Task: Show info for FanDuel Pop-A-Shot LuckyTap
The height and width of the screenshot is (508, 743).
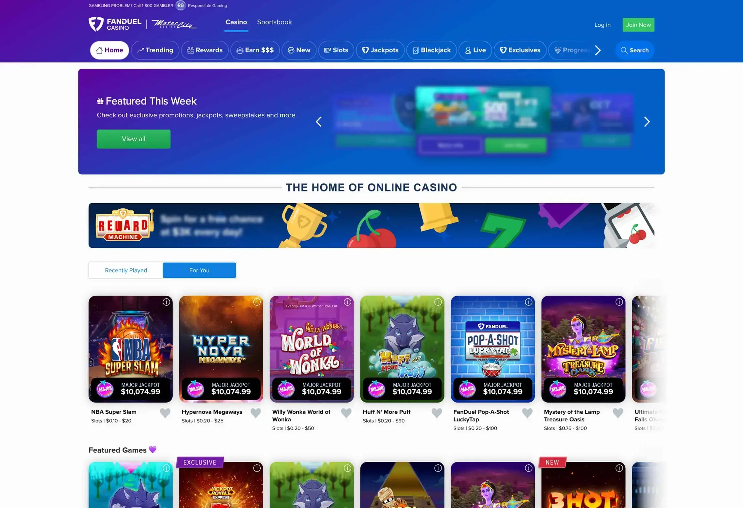Action: (x=529, y=302)
